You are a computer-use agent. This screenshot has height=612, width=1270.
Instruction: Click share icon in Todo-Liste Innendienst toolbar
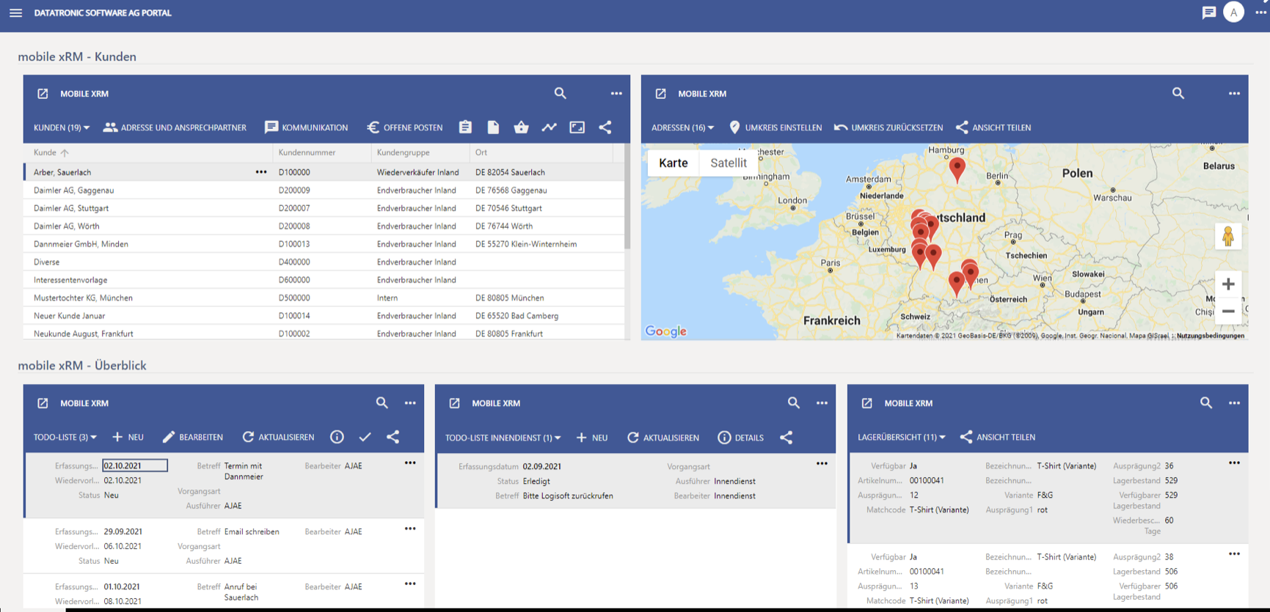click(x=787, y=438)
